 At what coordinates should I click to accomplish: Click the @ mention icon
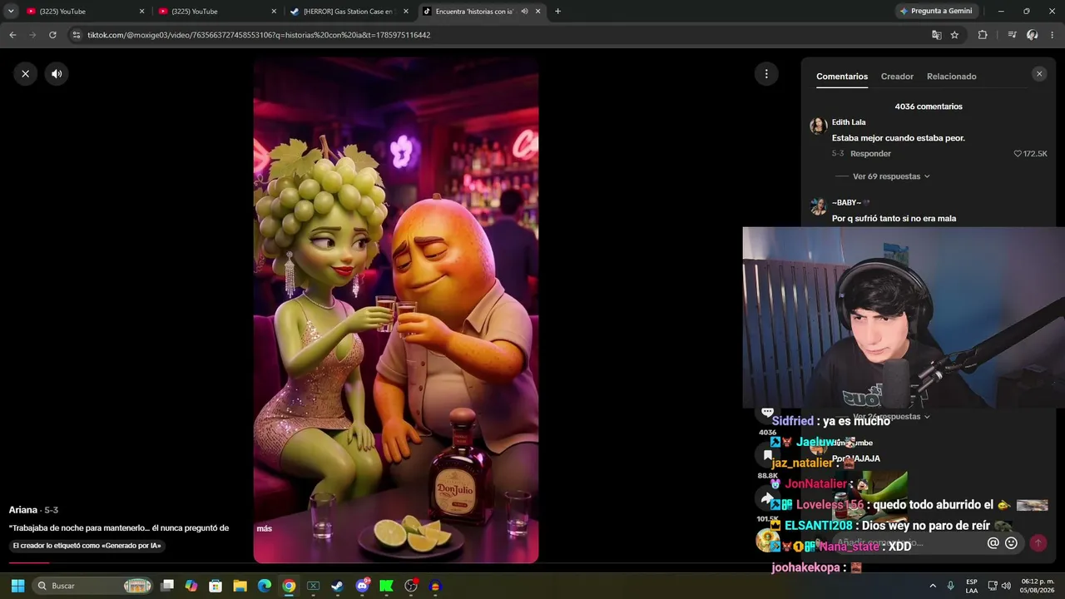click(993, 543)
